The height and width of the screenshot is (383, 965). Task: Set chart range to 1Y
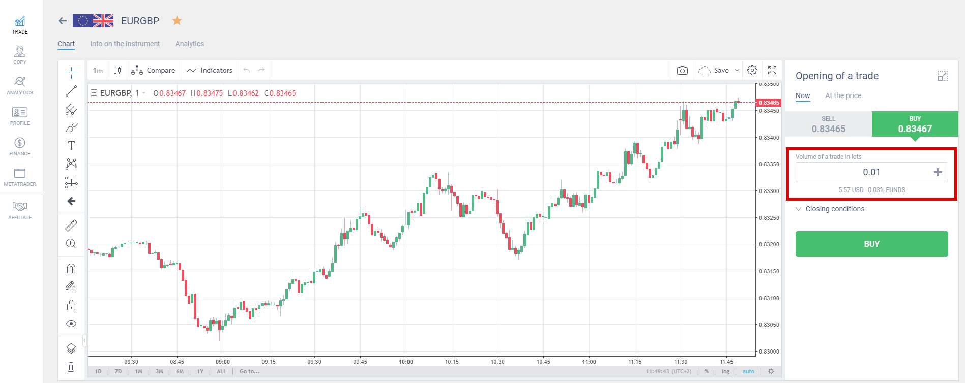pyautogui.click(x=200, y=371)
